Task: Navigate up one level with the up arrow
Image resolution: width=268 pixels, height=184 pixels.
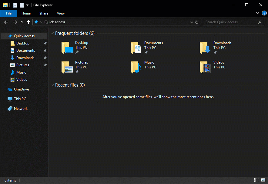Action: coord(28,22)
